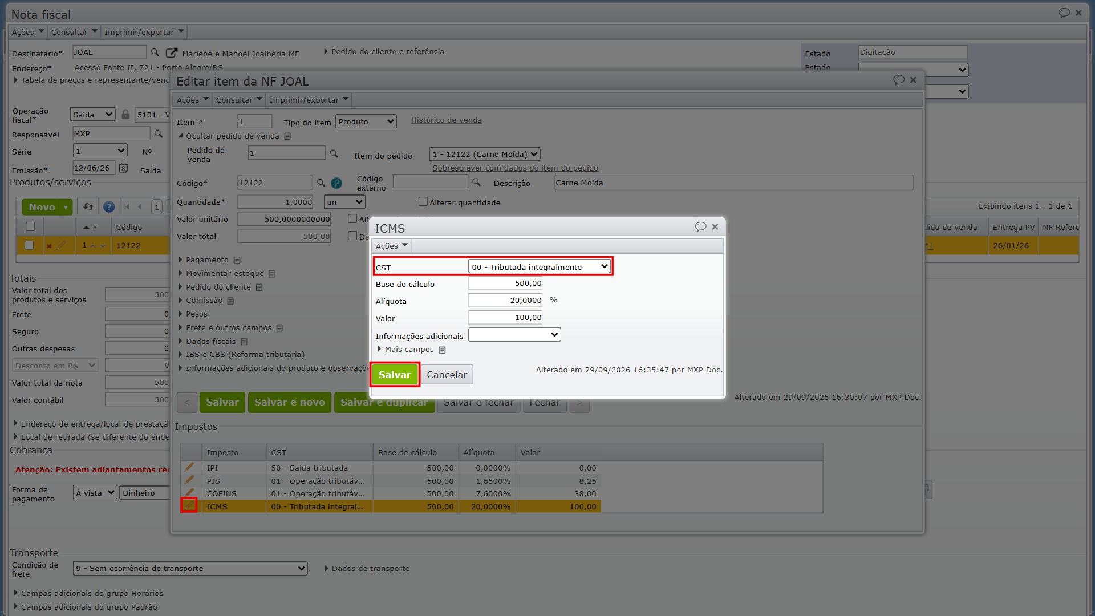Screen dimensions: 1095x616
Task: Open help question mark icon in items toolbar
Action: pyautogui.click(x=109, y=206)
